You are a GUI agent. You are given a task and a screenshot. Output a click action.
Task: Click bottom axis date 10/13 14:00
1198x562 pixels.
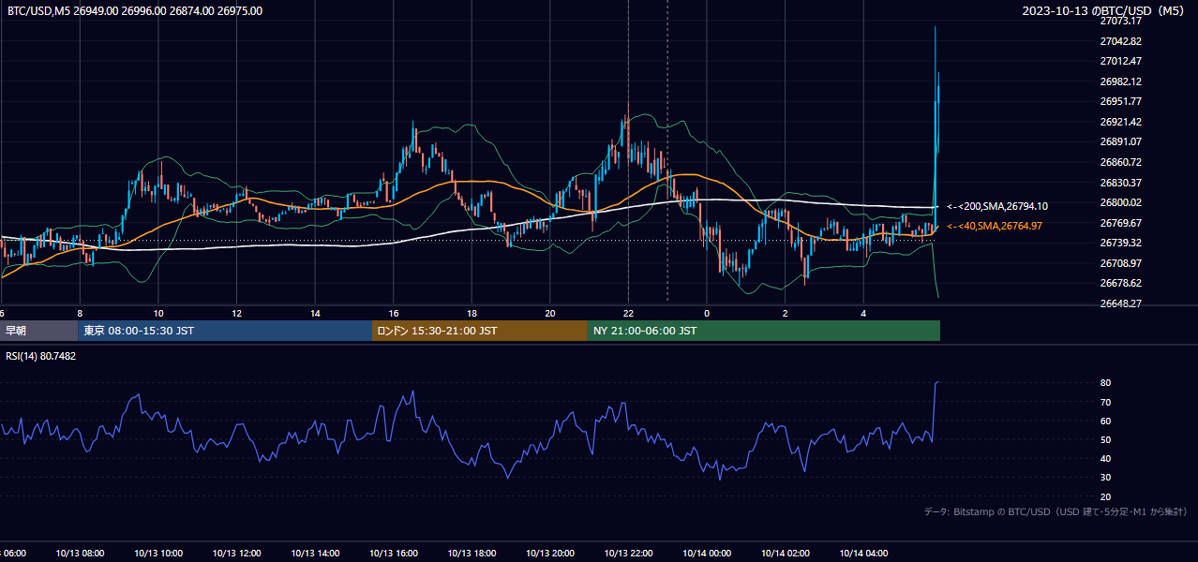pos(315,553)
